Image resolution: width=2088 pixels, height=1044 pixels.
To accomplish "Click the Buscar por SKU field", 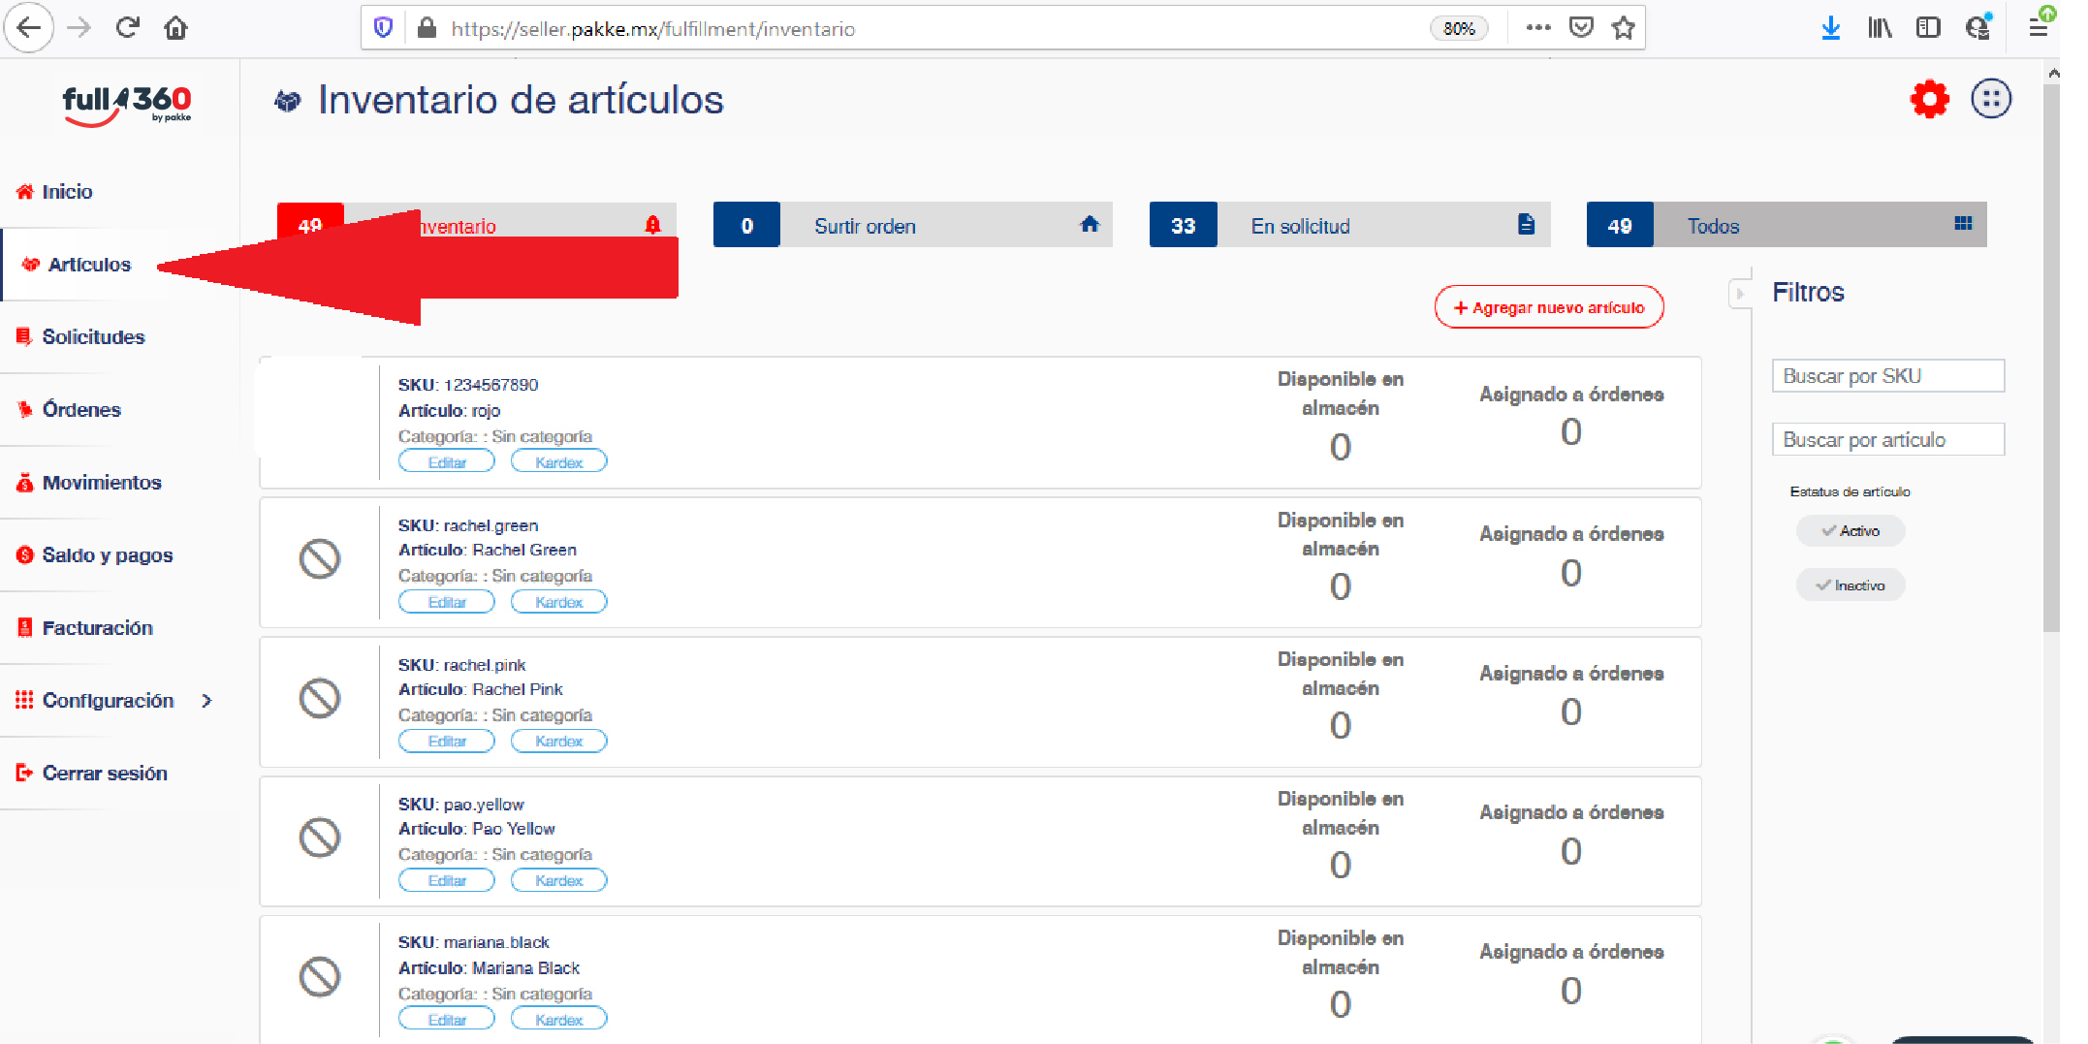I will click(x=1886, y=376).
